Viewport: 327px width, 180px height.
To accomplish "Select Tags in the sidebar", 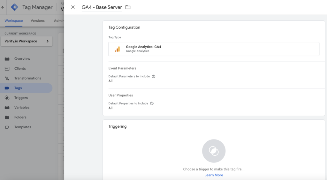I will [x=26, y=88].
